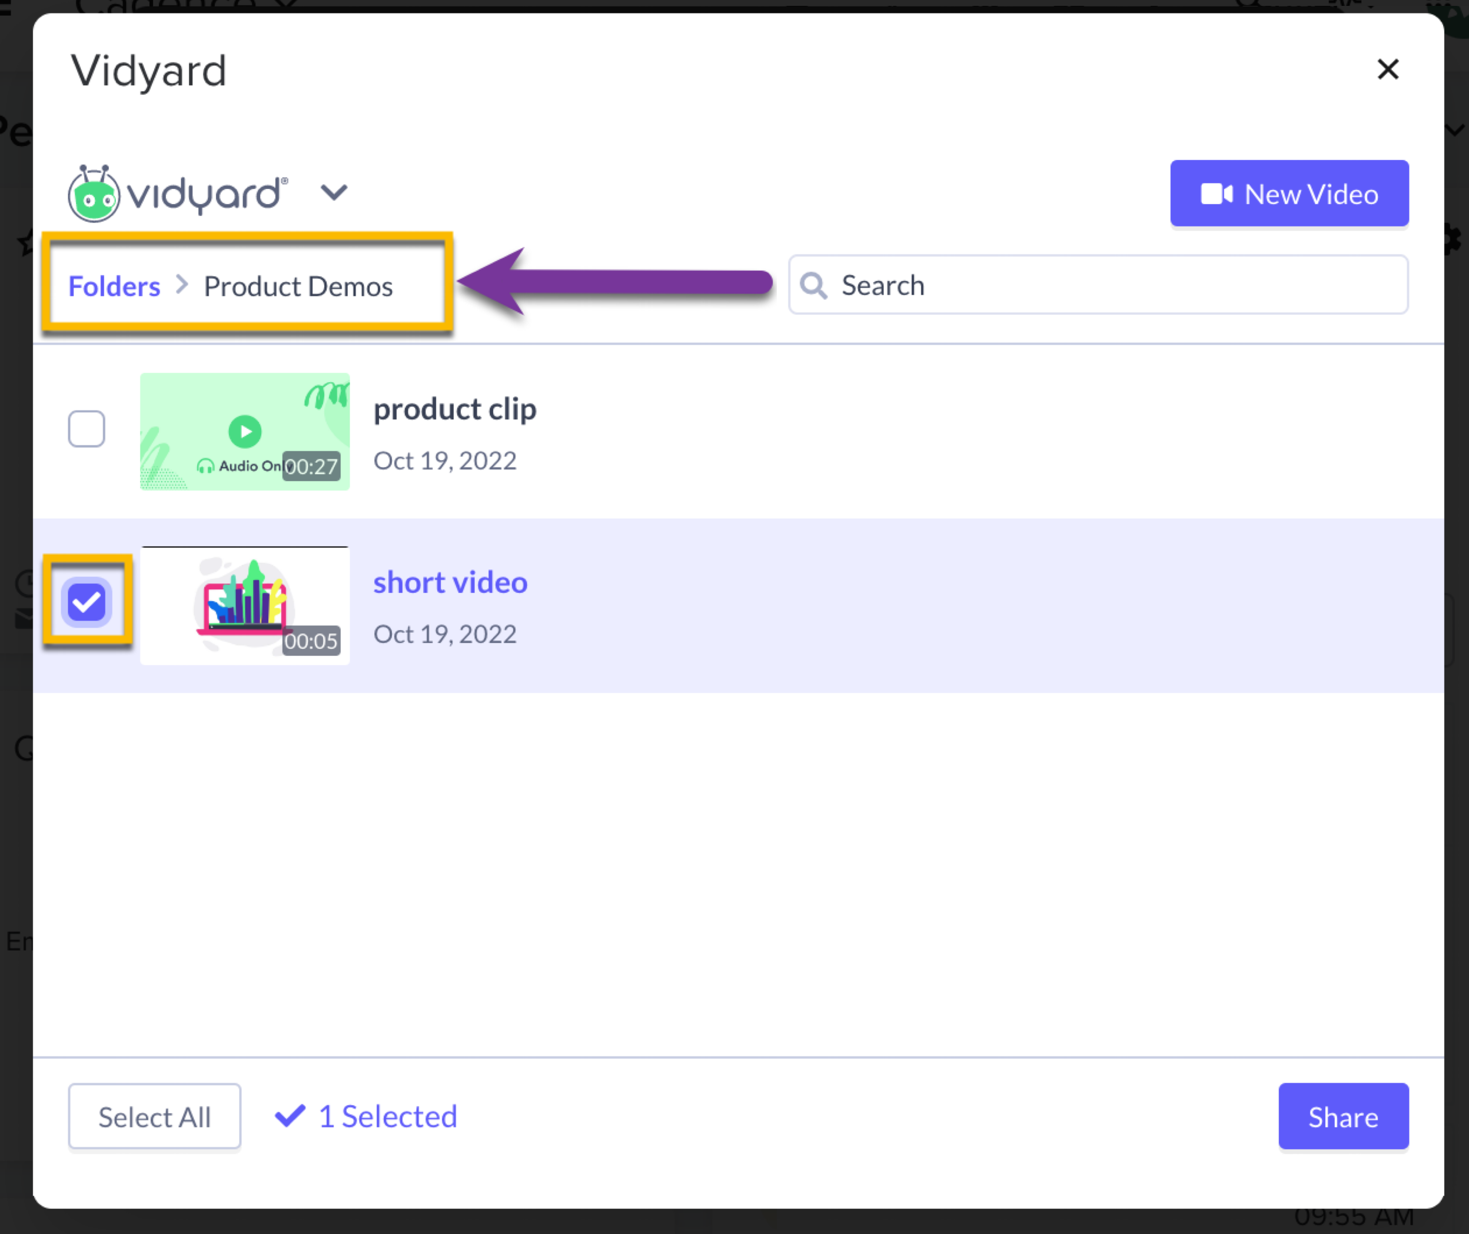Click the 00:05 duration badge
The width and height of the screenshot is (1469, 1234).
(311, 641)
